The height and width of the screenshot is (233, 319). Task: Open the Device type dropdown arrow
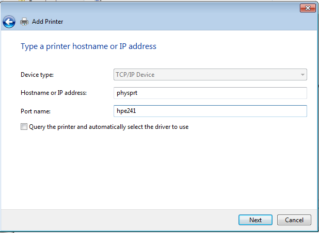(302, 75)
